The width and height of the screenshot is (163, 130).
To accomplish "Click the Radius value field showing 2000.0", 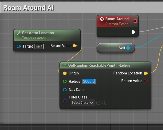I will tap(89, 81).
